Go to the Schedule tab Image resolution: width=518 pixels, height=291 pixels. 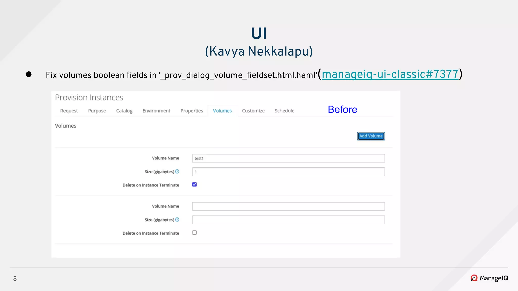coord(285,111)
